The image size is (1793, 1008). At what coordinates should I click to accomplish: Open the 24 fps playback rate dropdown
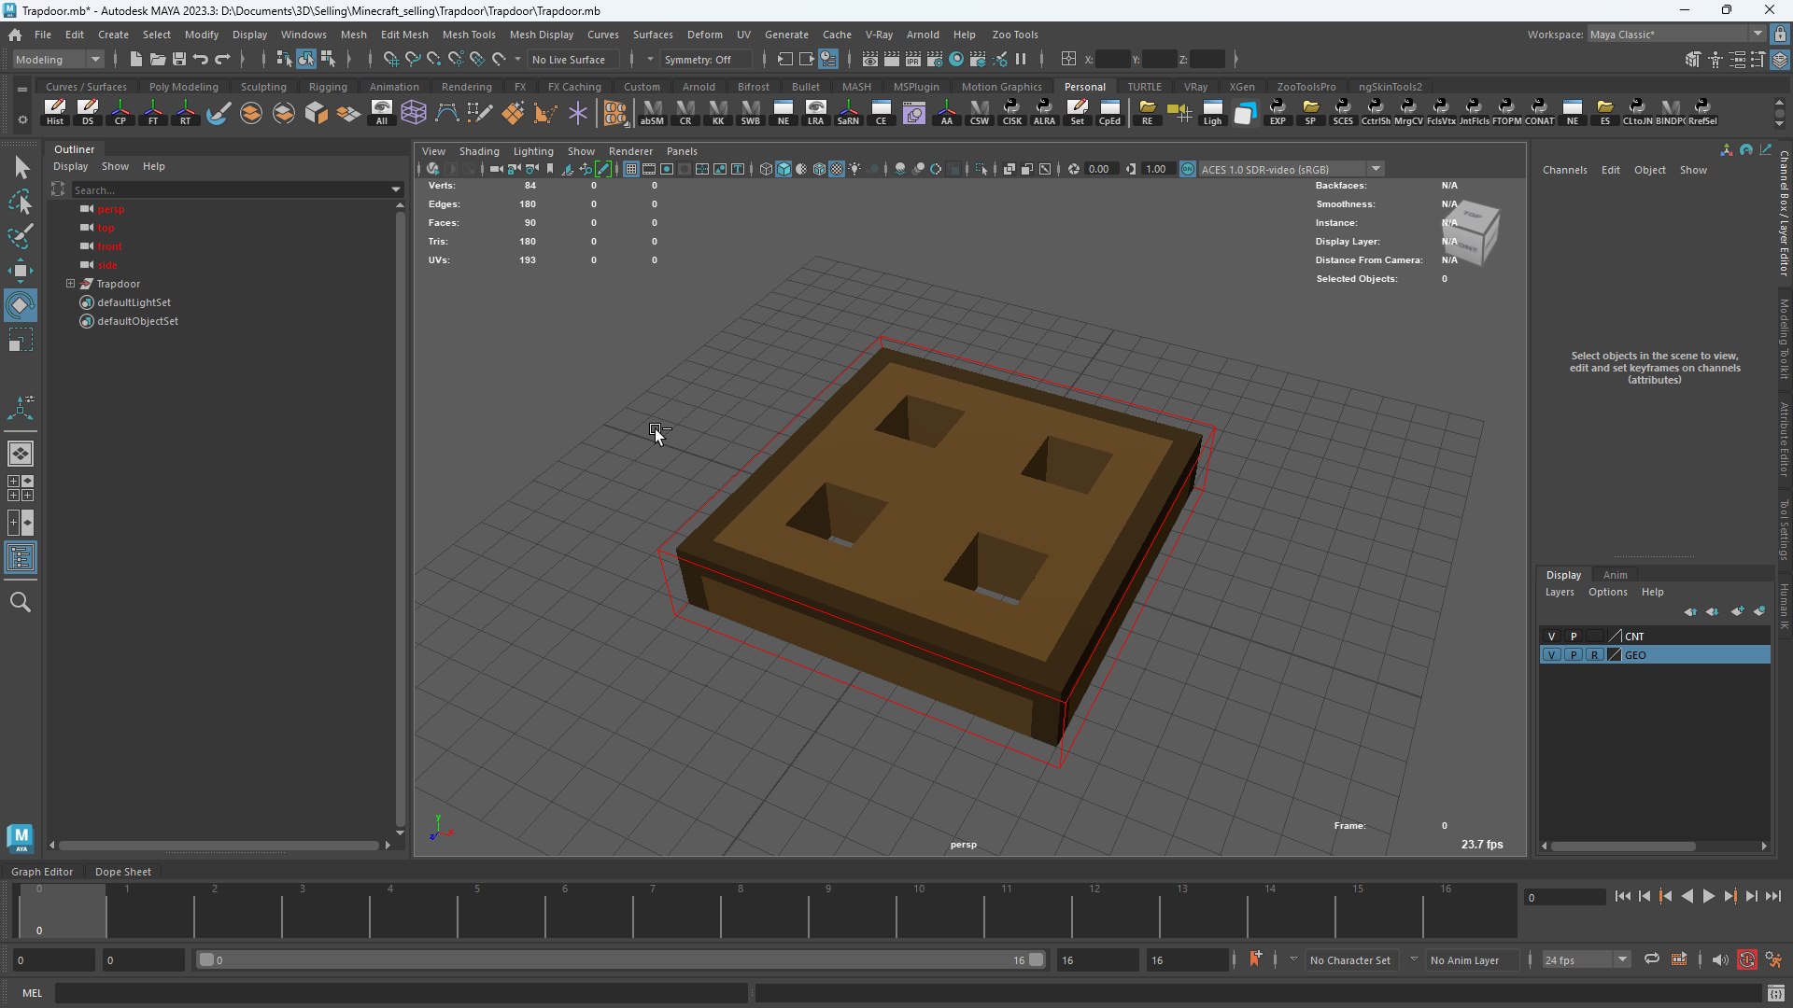tap(1585, 959)
